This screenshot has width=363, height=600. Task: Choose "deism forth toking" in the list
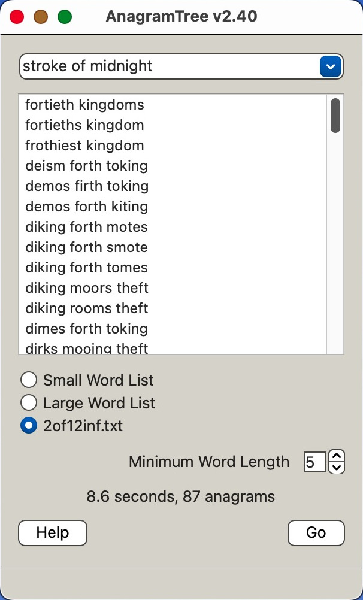[x=86, y=166]
